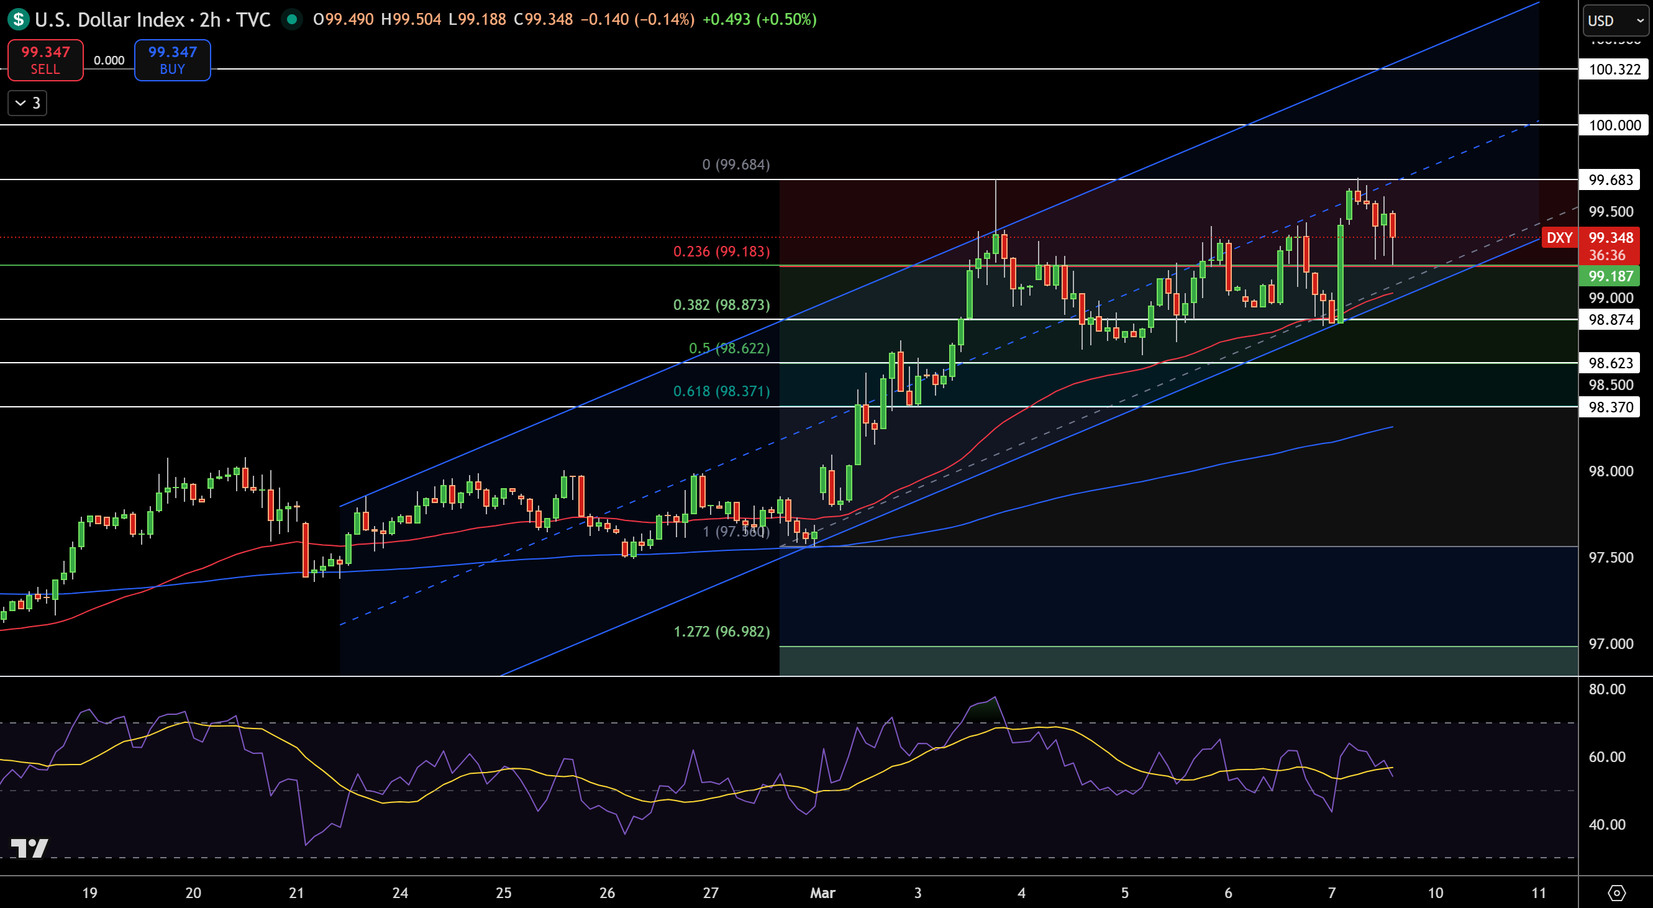The image size is (1653, 908).
Task: Click the 99.683 price axis label
Action: (1610, 179)
